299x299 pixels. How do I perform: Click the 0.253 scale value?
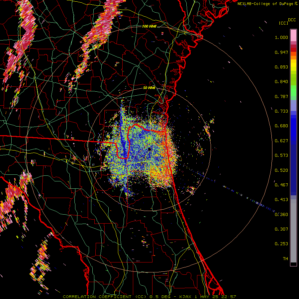point(281,244)
